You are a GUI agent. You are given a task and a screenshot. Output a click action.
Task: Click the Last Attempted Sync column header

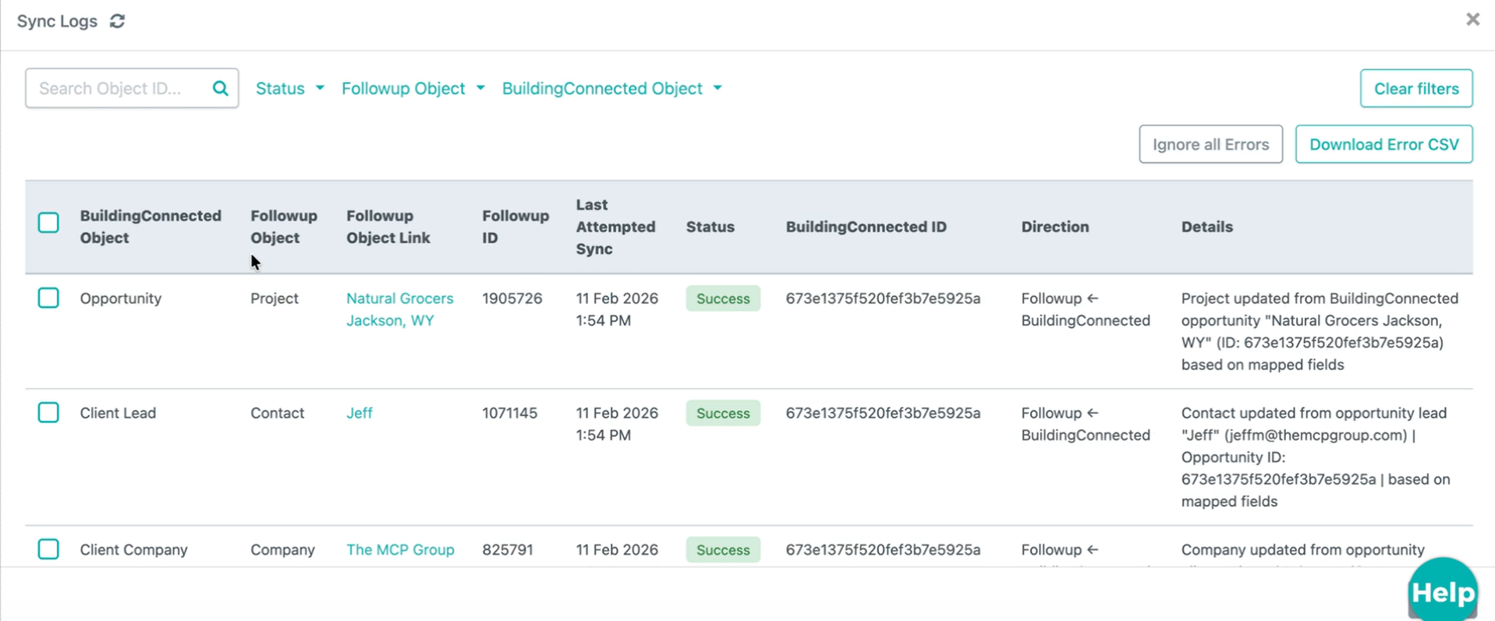click(x=615, y=227)
